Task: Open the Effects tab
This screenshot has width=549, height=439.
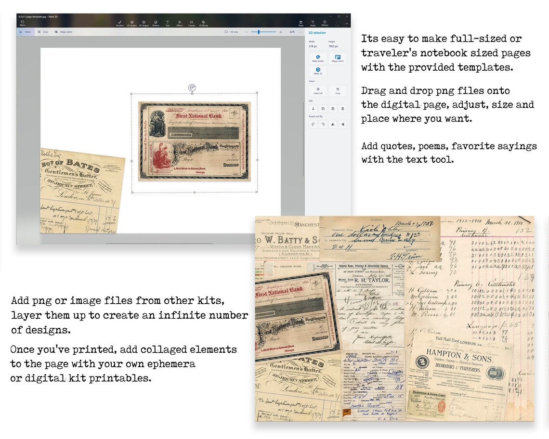Action: (x=179, y=24)
